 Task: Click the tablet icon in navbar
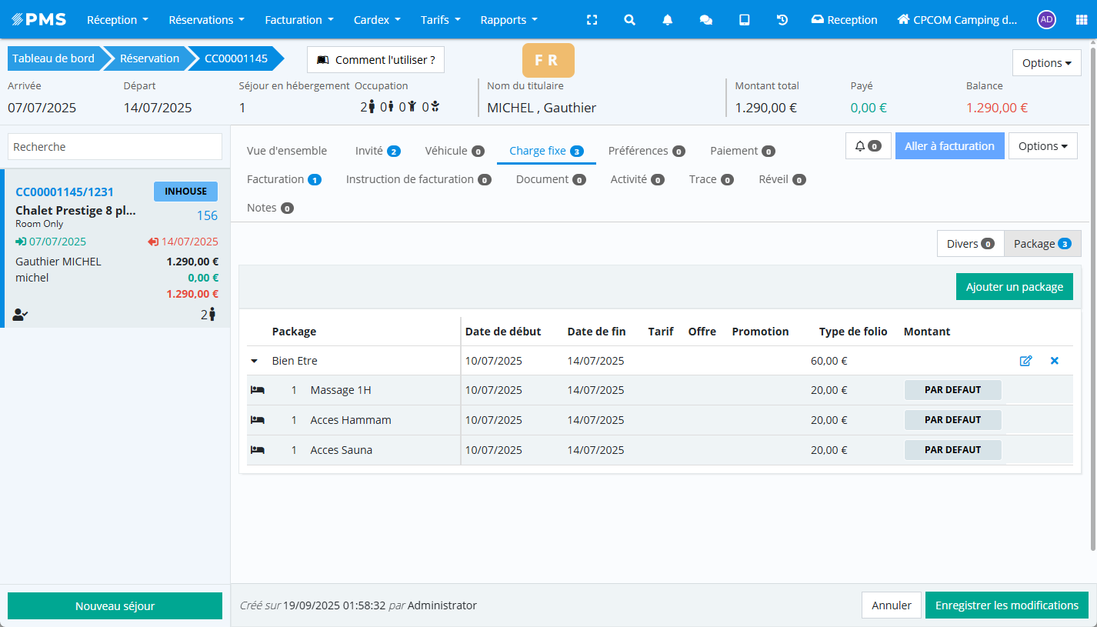click(x=744, y=20)
